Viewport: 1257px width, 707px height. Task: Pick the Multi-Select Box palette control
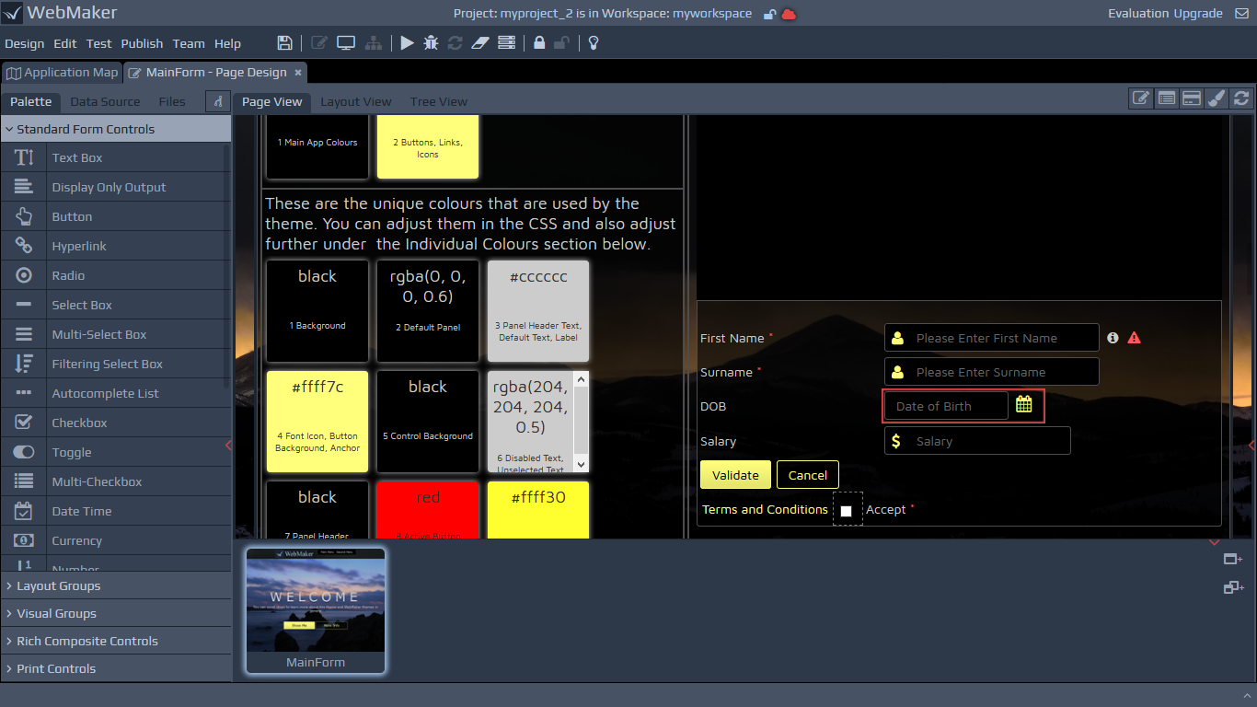pyautogui.click(x=116, y=334)
